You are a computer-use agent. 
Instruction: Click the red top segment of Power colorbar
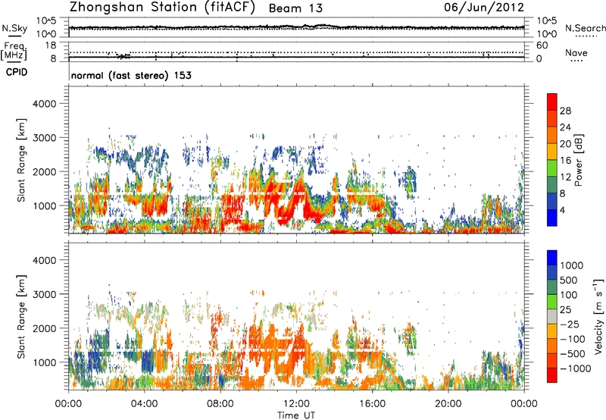click(552, 101)
